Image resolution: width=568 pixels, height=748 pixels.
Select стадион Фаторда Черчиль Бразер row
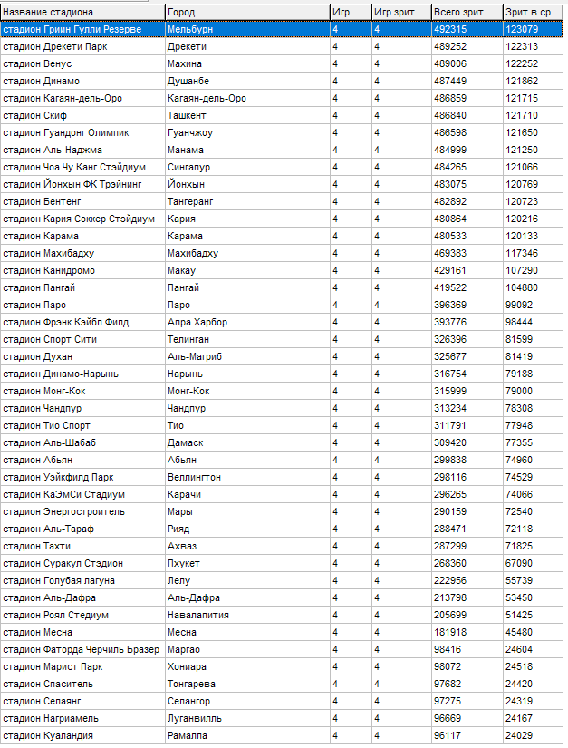click(x=81, y=649)
